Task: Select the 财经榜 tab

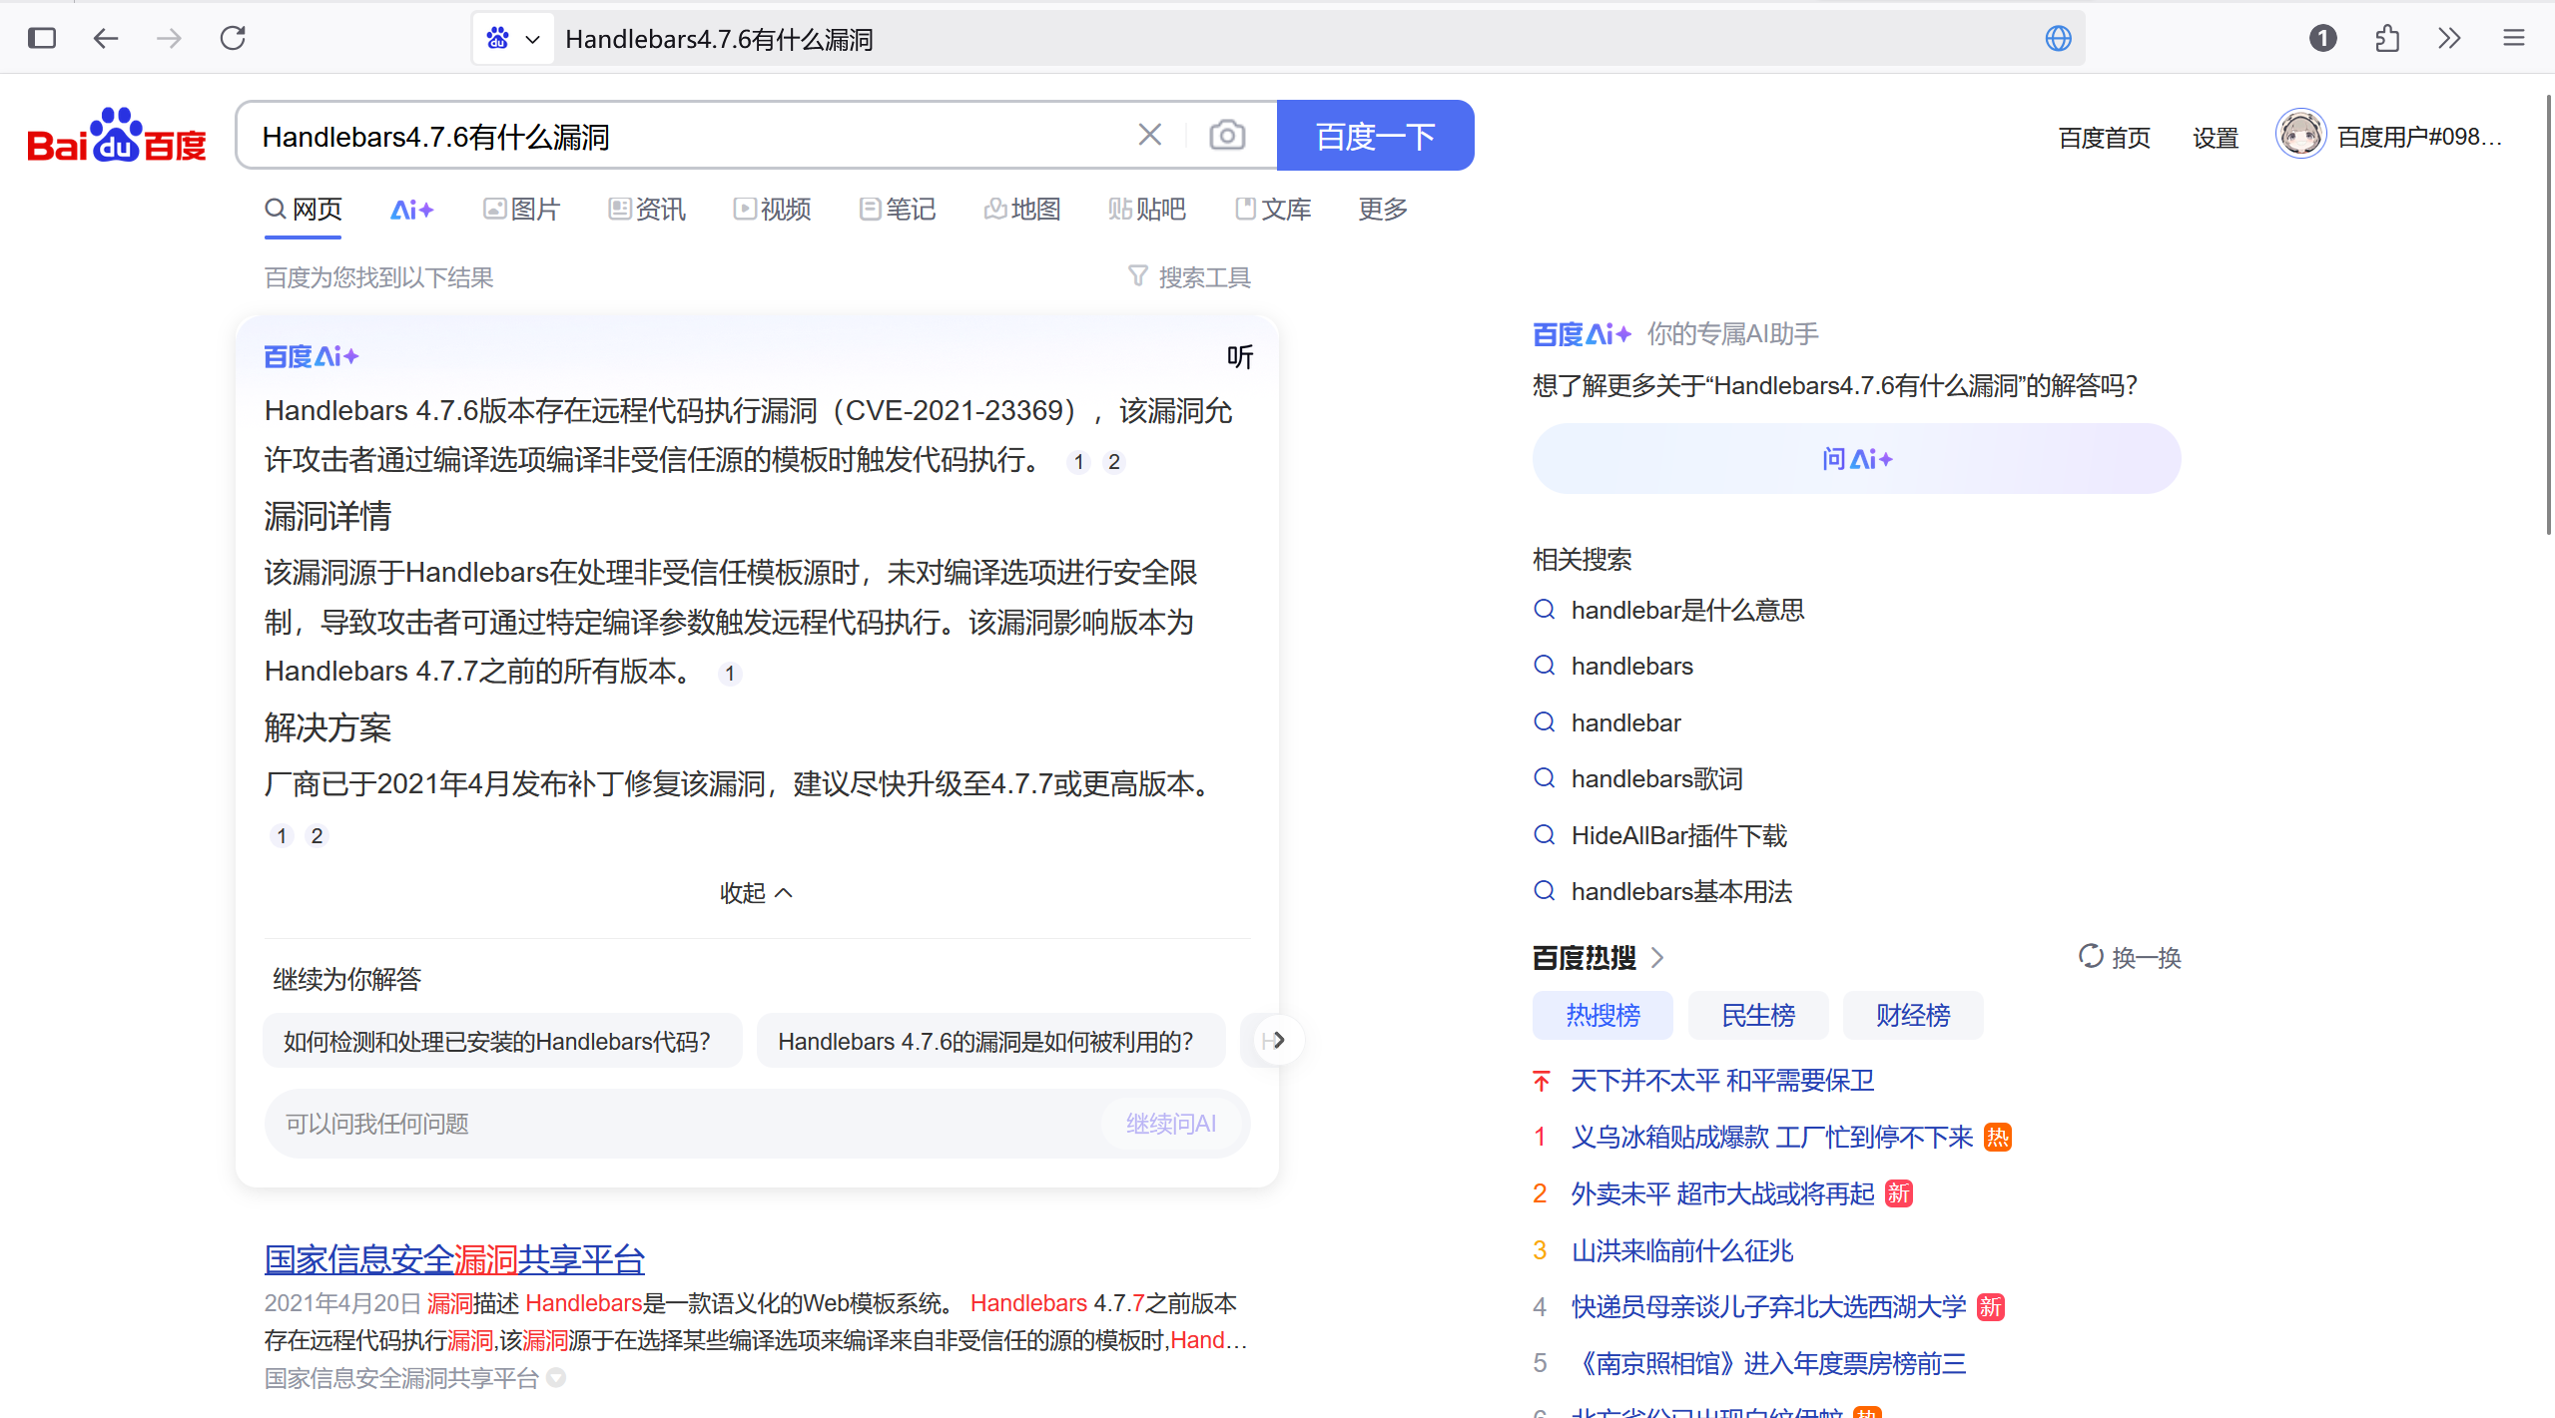Action: click(x=1912, y=1015)
